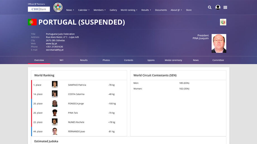Image resolution: width=257 pixels, height=144 pixels.
Task: Click the Portuguese Judo Federation title text
Action: click(60, 34)
